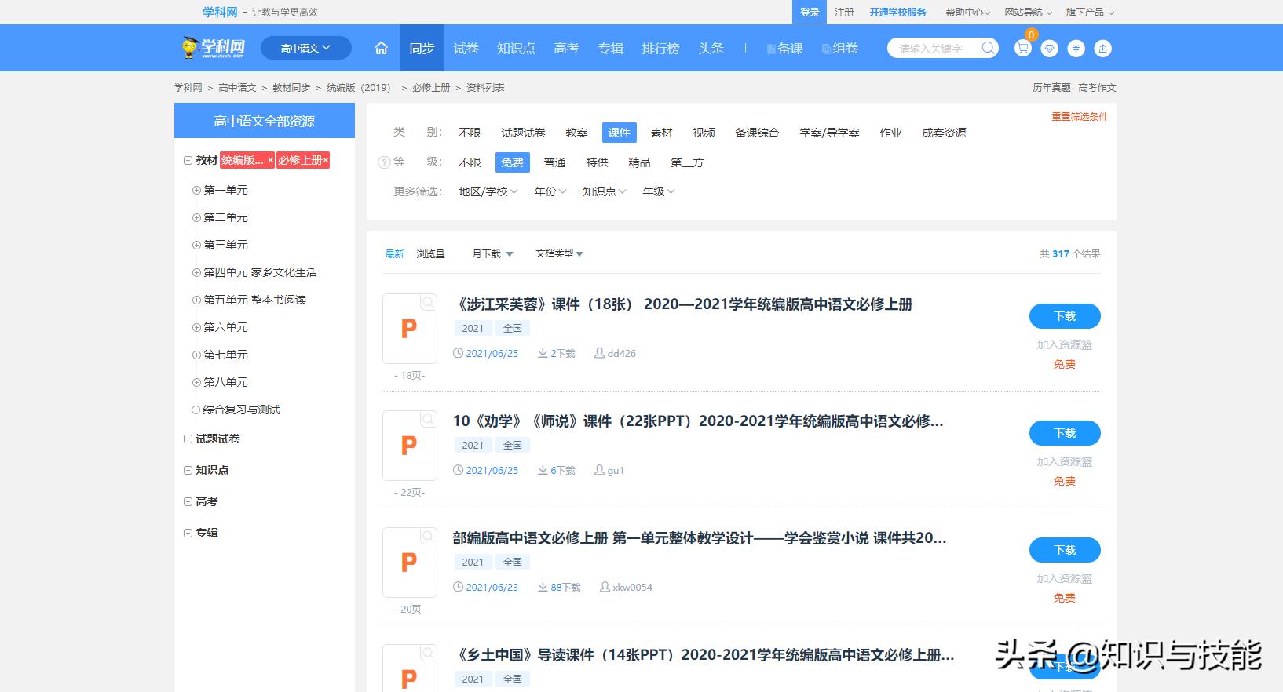Click the home icon in navigation bar

pyautogui.click(x=381, y=48)
